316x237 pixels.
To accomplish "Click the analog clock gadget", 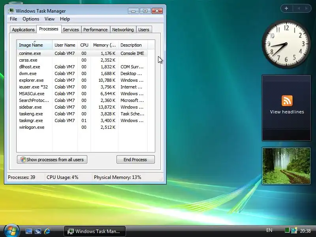I will pos(286,44).
